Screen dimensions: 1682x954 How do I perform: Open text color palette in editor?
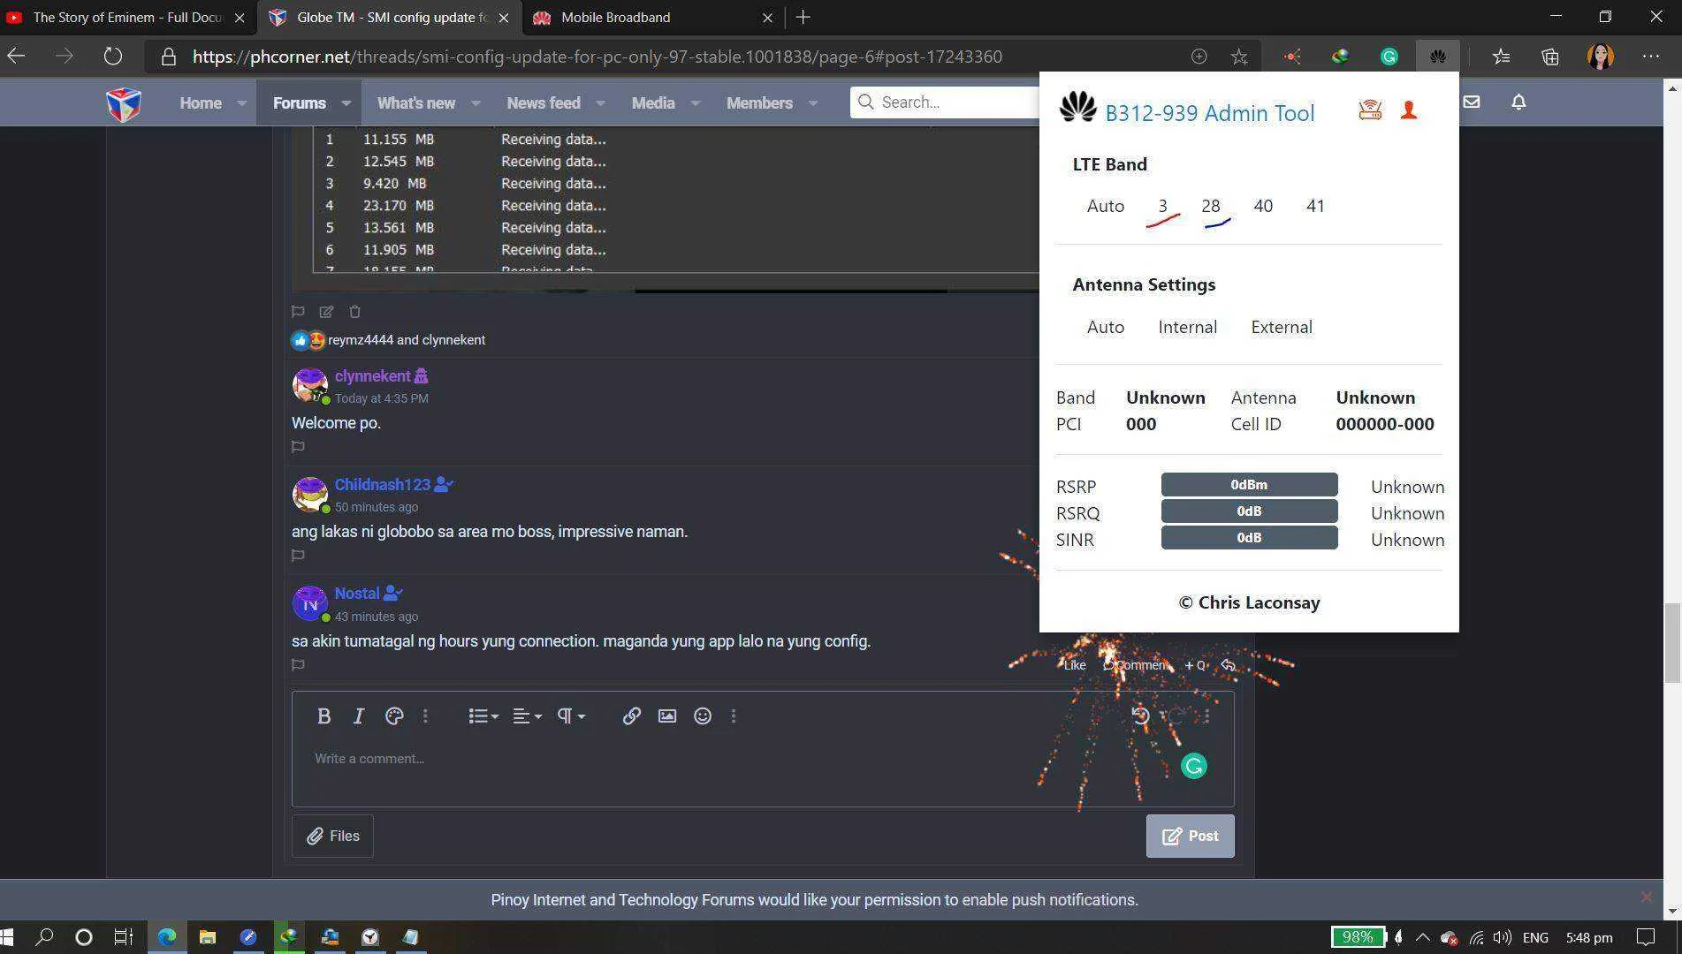click(394, 716)
